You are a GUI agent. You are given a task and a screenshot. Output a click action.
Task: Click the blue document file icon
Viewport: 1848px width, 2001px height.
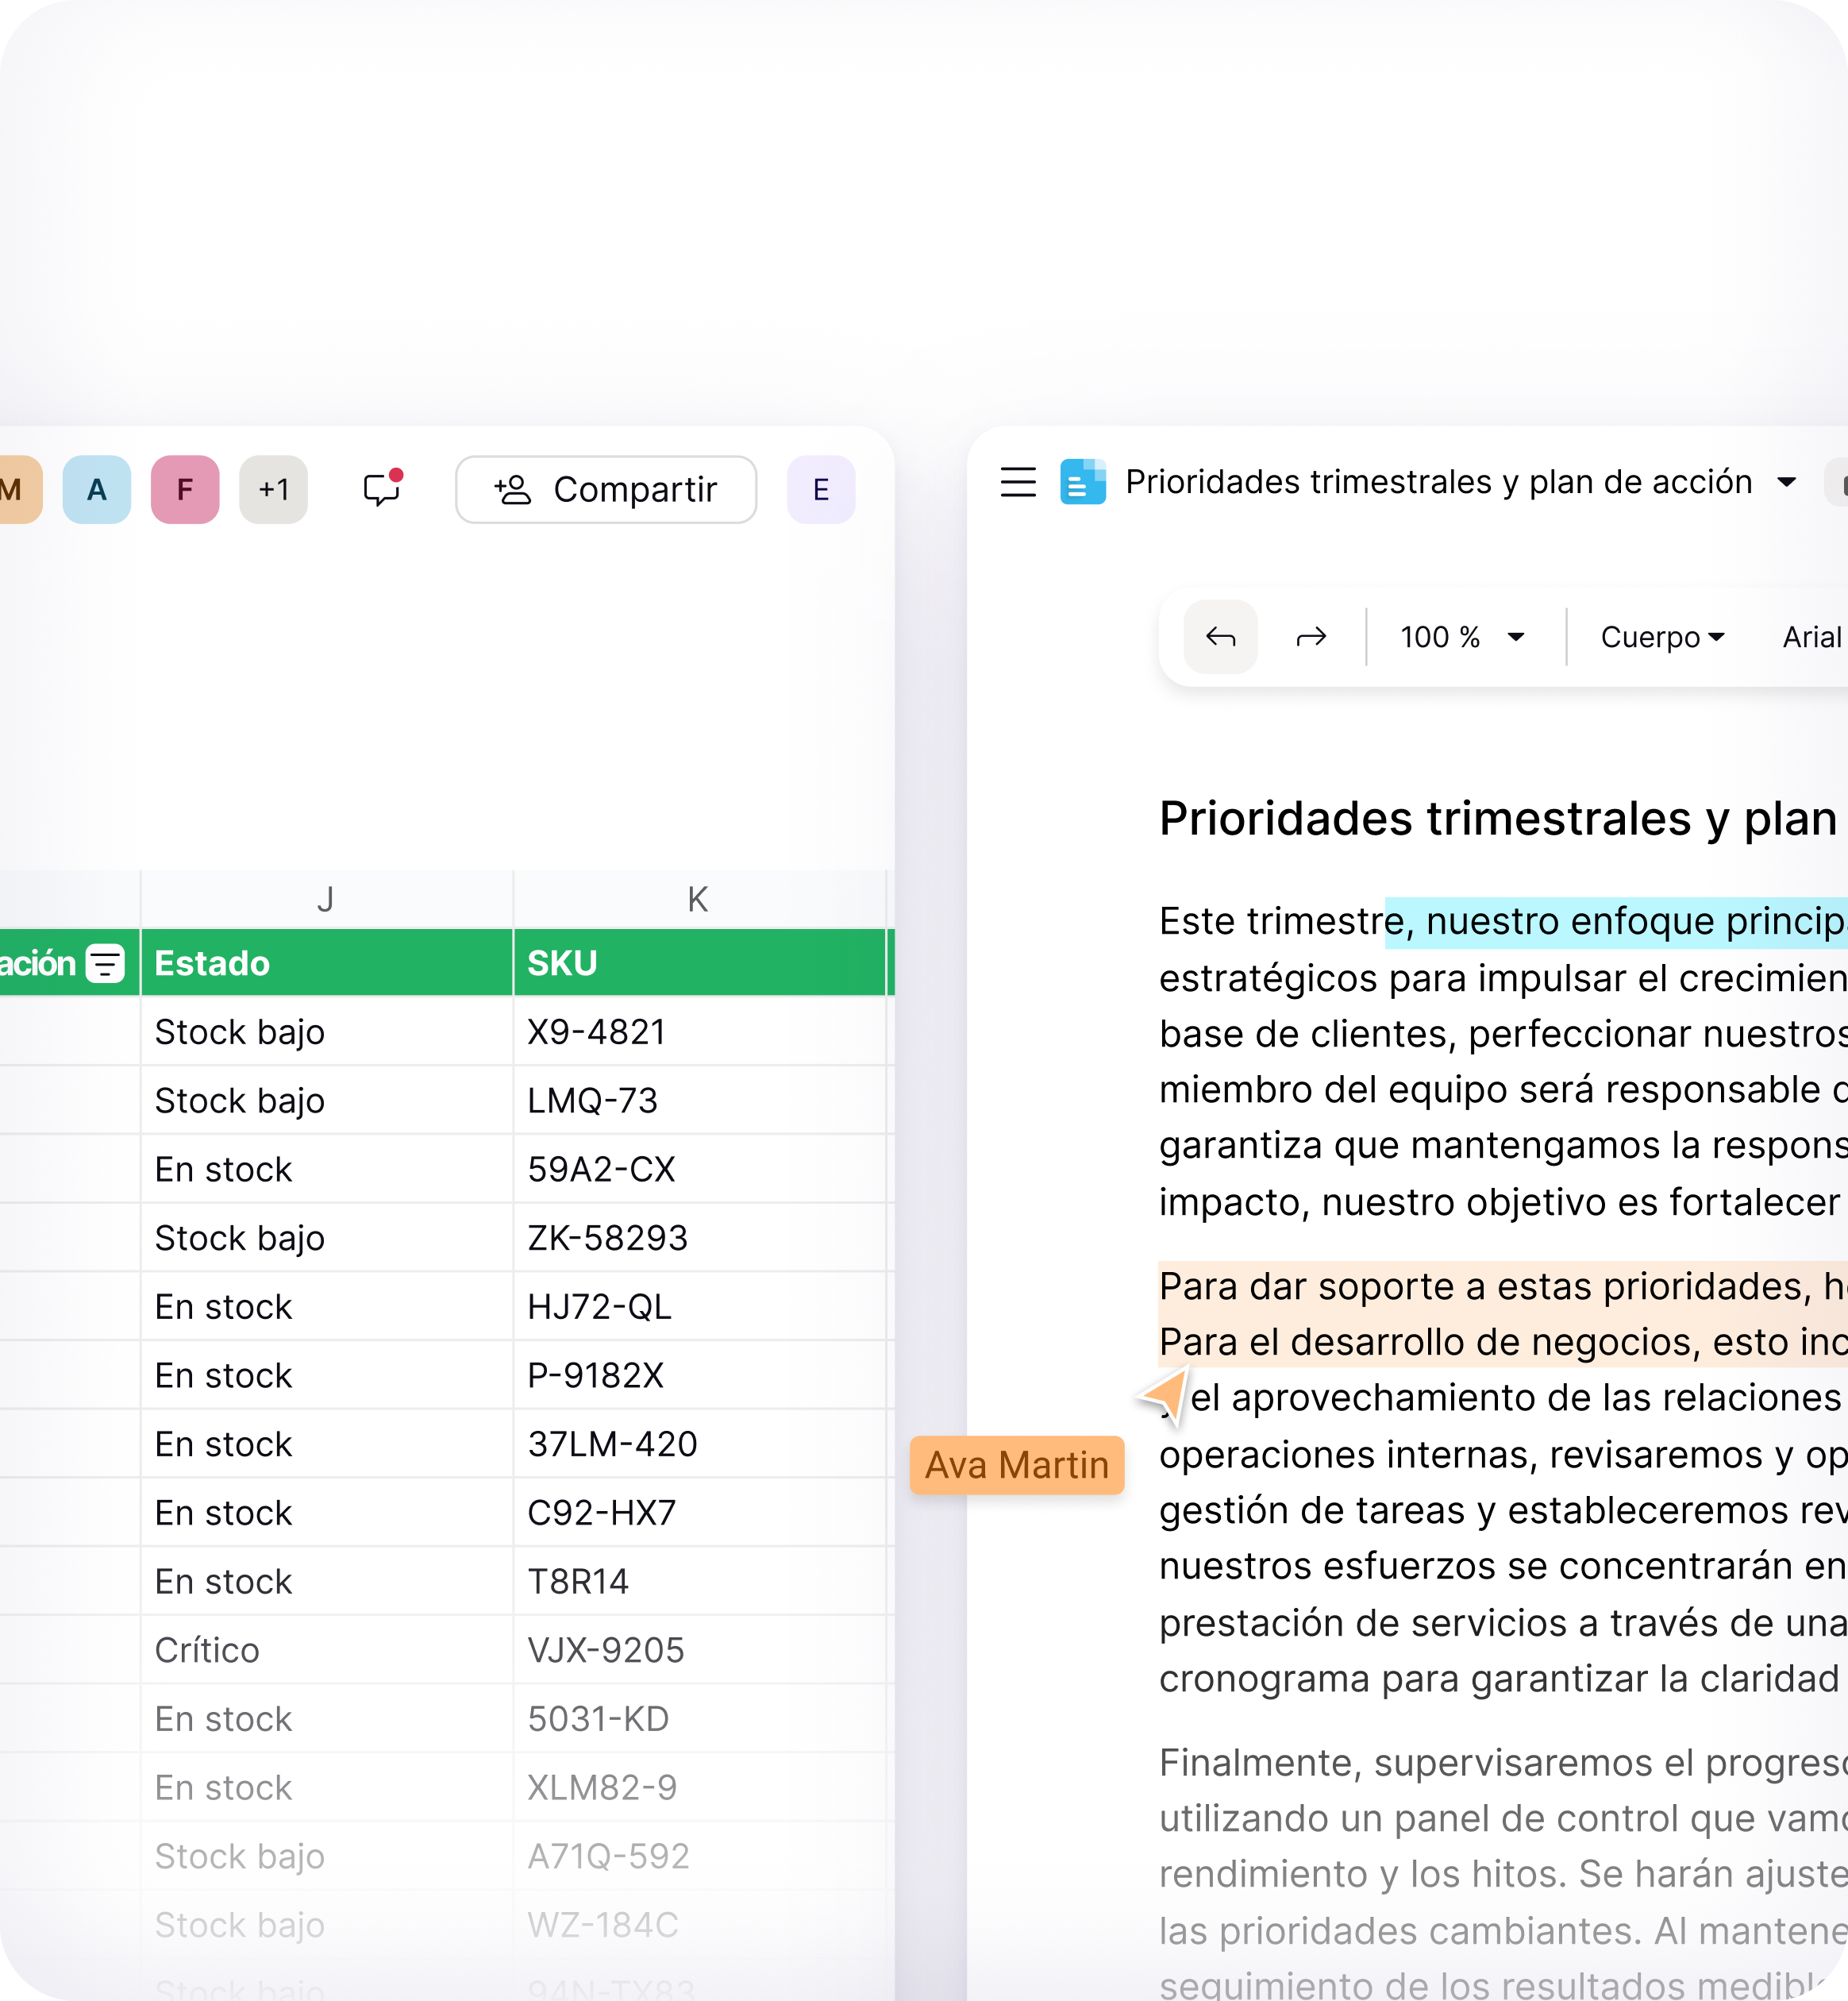(1083, 482)
